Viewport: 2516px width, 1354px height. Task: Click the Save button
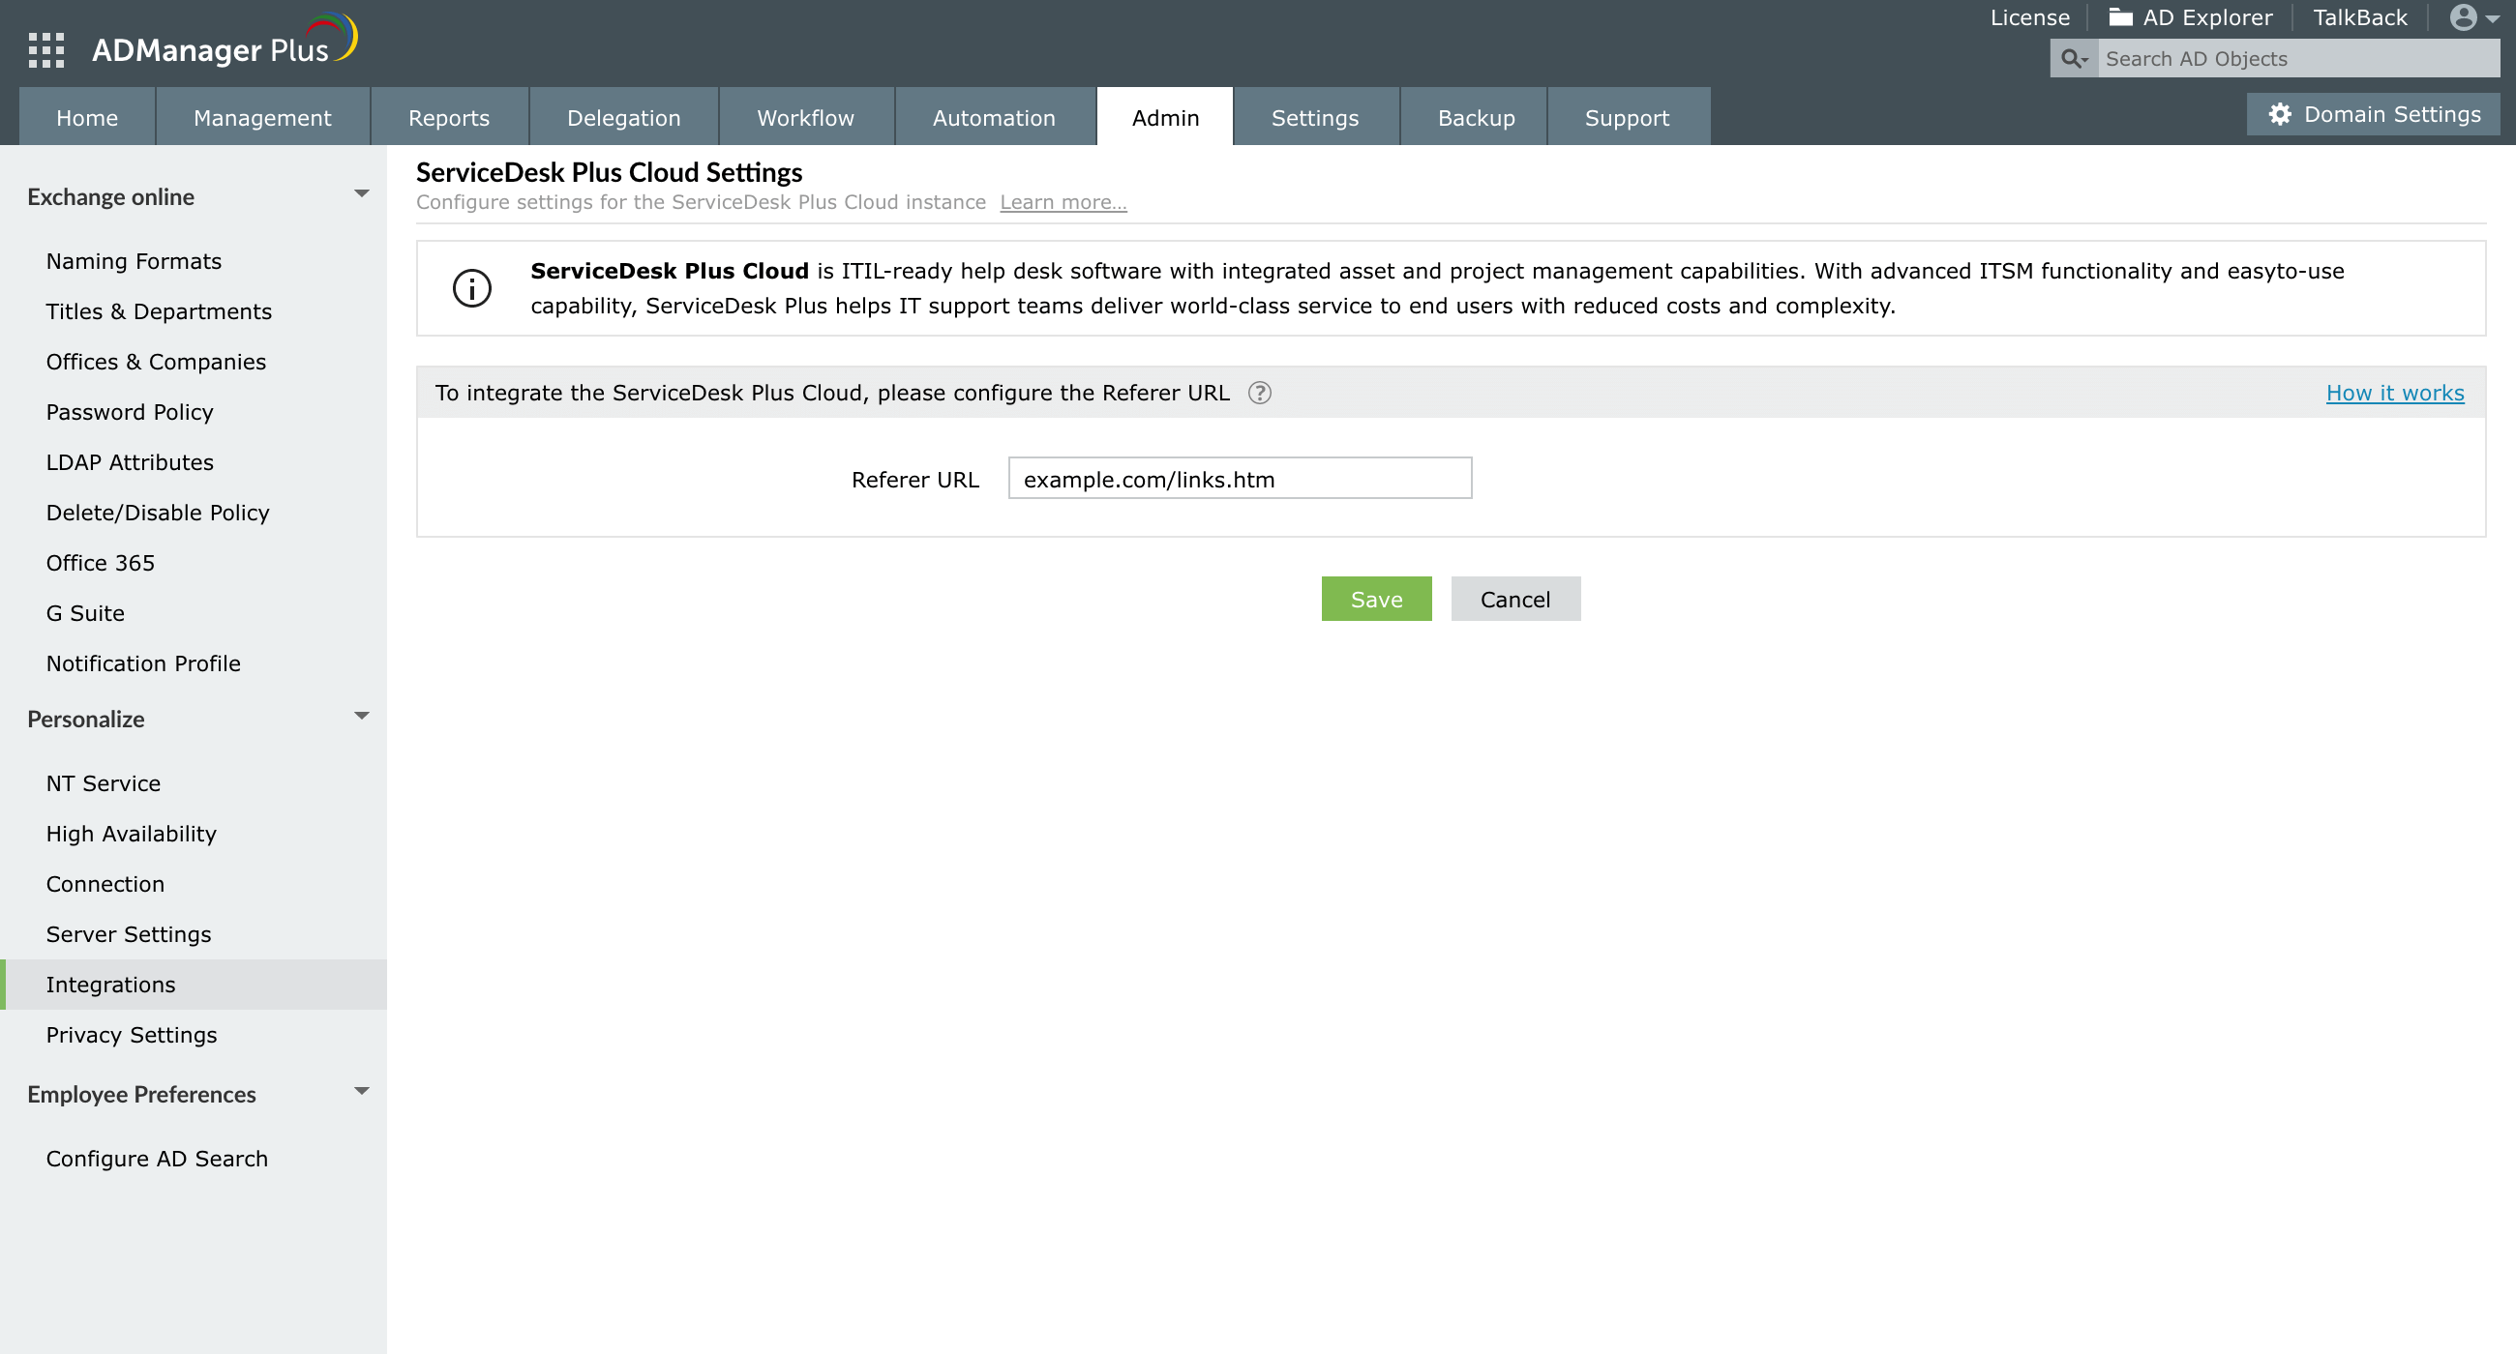pyautogui.click(x=1376, y=599)
